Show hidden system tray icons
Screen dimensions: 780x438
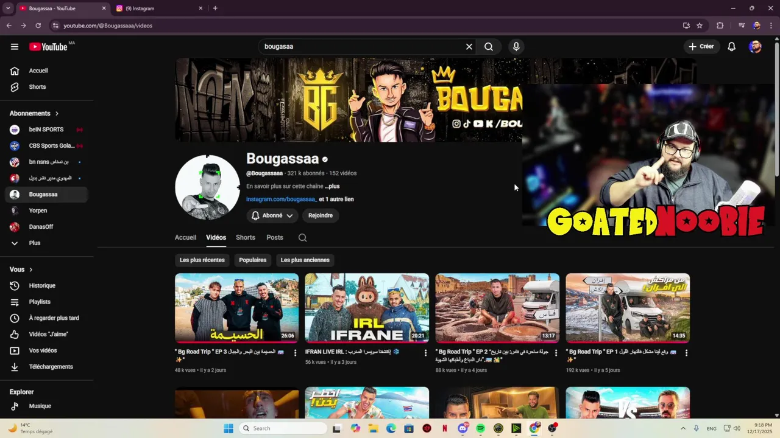[x=683, y=428]
